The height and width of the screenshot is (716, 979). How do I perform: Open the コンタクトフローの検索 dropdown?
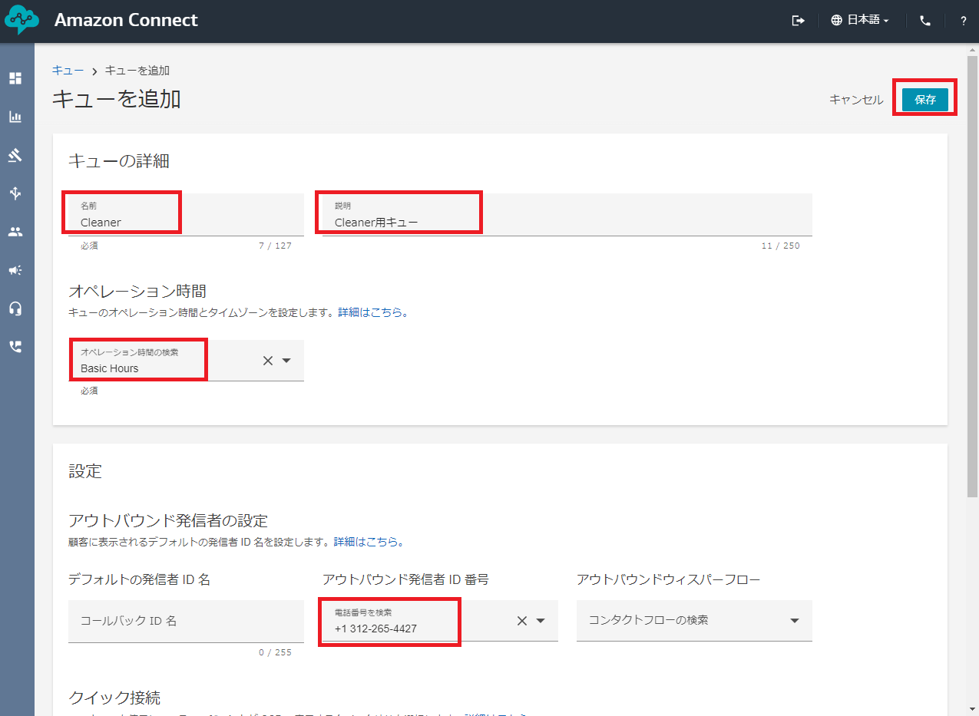coord(694,620)
